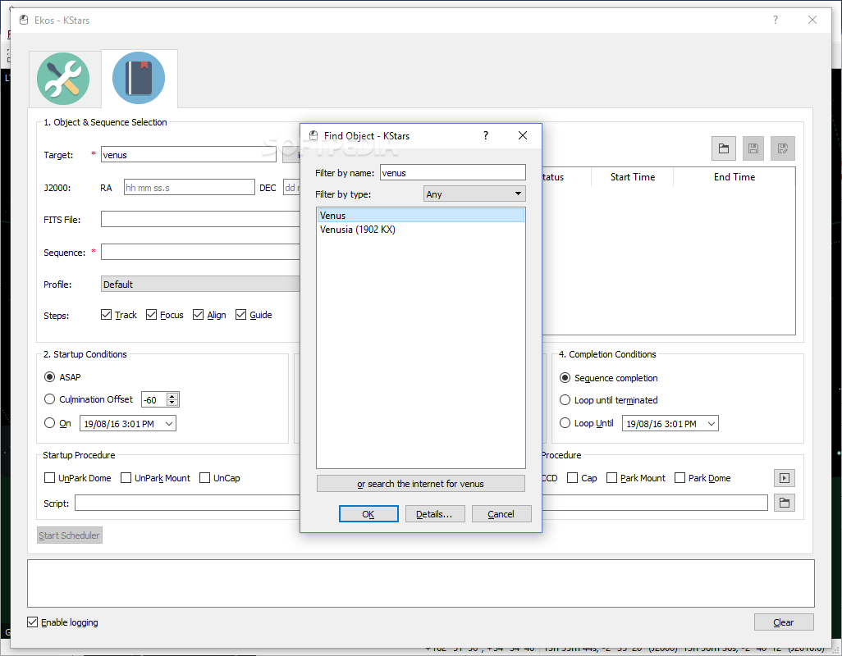842x656 pixels.
Task: Click the Ekos window help question mark
Action: pos(775,20)
